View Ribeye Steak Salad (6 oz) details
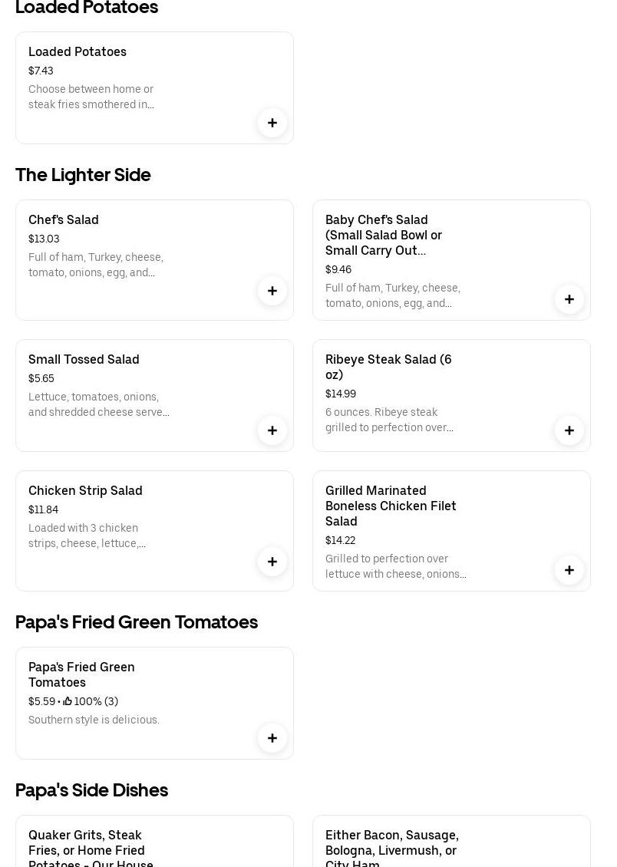This screenshot has height=867, width=617. click(388, 367)
